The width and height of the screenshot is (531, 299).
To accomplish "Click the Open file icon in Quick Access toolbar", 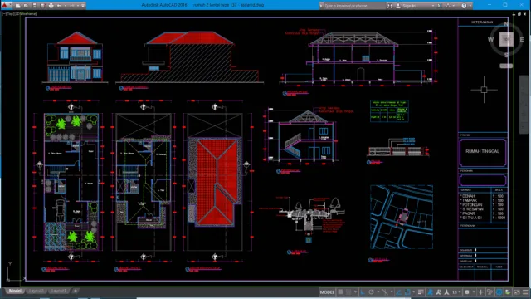I will (x=26, y=6).
